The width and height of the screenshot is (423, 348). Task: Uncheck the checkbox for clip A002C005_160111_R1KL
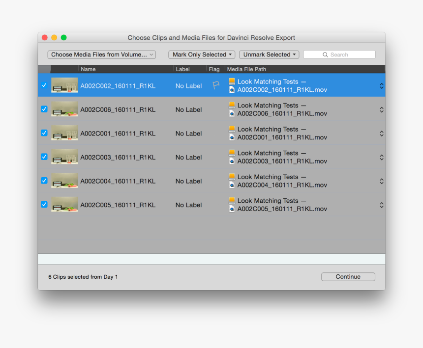(x=44, y=205)
